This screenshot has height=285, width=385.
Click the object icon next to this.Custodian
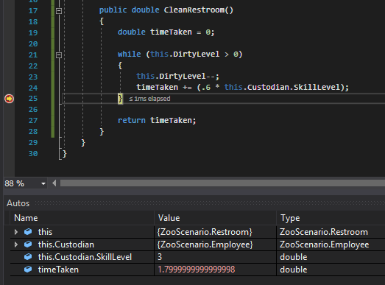(28, 244)
